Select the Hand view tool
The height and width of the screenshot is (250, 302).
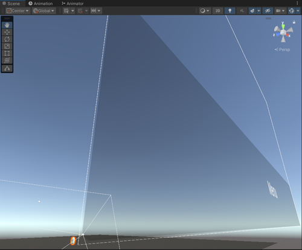[7, 25]
